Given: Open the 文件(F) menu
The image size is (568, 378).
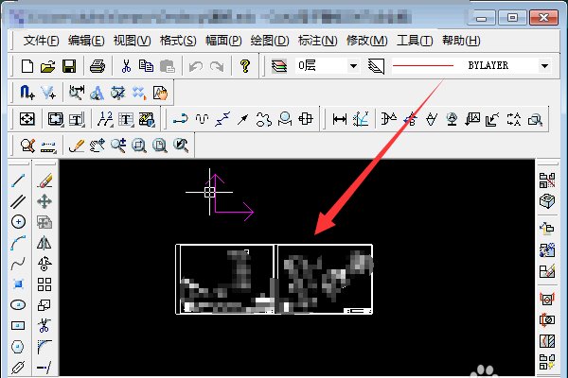Looking at the screenshot, I should (x=41, y=41).
